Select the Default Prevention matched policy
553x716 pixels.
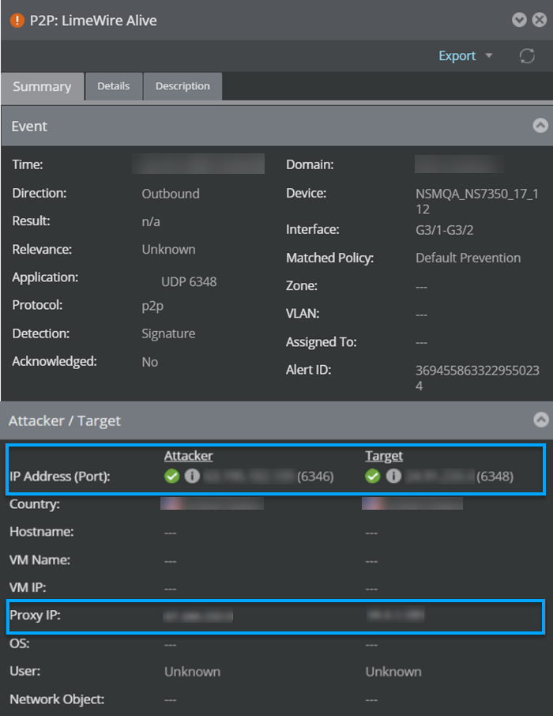[x=468, y=258]
